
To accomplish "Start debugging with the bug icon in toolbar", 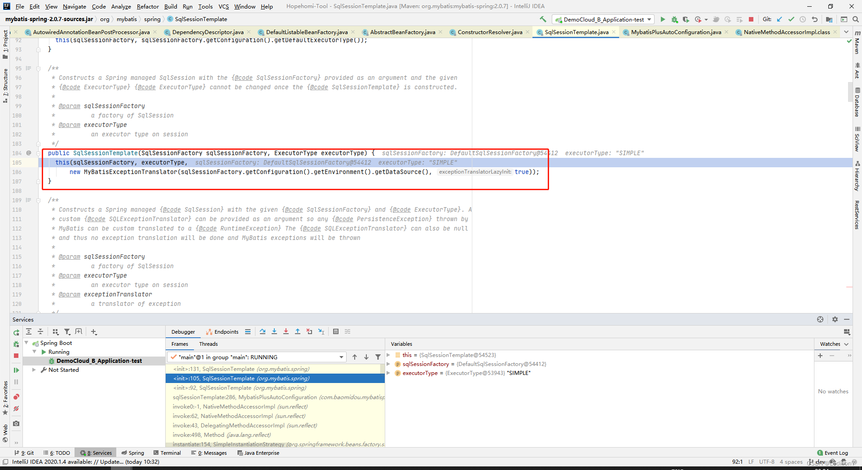I will [674, 19].
